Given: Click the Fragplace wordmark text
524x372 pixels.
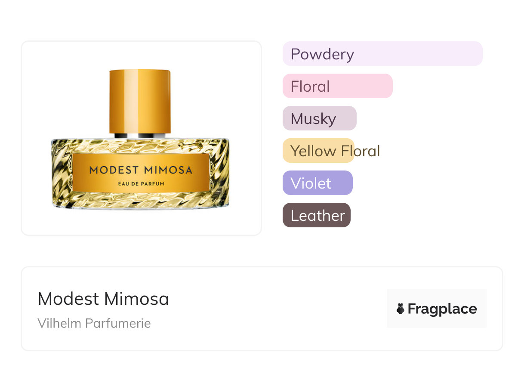Looking at the screenshot, I should pos(442,309).
